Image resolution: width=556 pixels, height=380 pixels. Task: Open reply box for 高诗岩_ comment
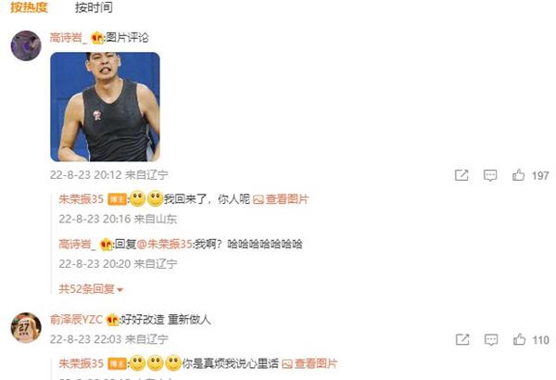[x=490, y=175]
